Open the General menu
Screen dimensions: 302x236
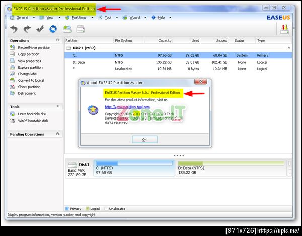22,18
